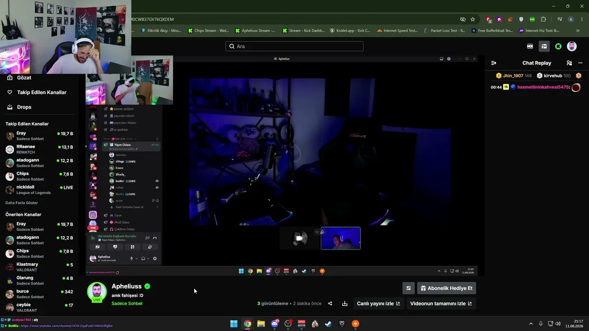The width and height of the screenshot is (589, 331).
Task: Click the Kick search field labeled Ara
Action: coord(294,46)
